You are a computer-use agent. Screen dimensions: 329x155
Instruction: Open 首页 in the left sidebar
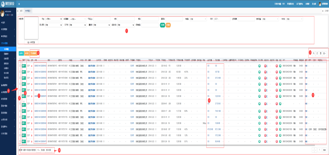coord(3,22)
